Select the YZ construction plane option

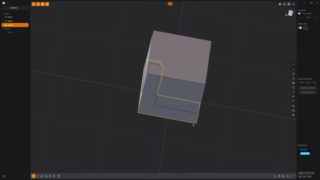click(x=307, y=82)
